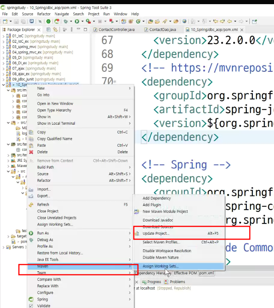This screenshot has height=308, width=274.
Task: Switch to pom.xml source tab
Action: [206, 273]
